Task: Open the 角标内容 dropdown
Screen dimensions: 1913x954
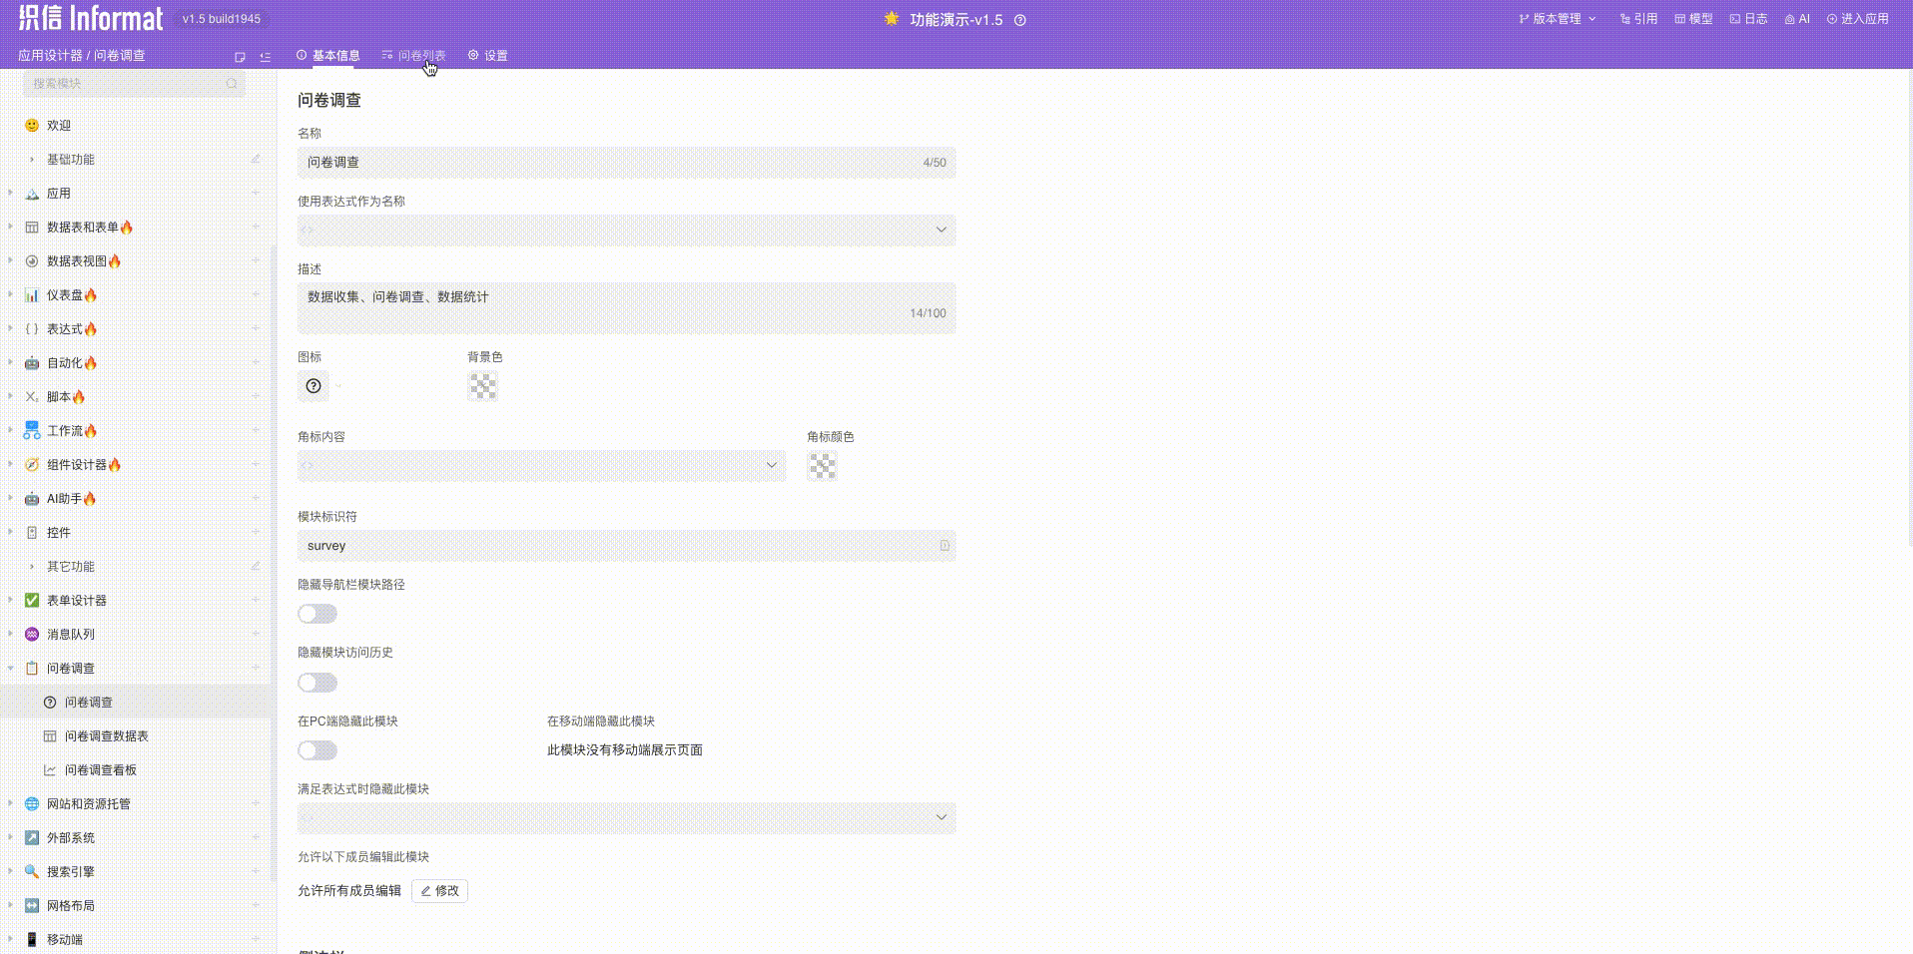Action: click(x=541, y=465)
